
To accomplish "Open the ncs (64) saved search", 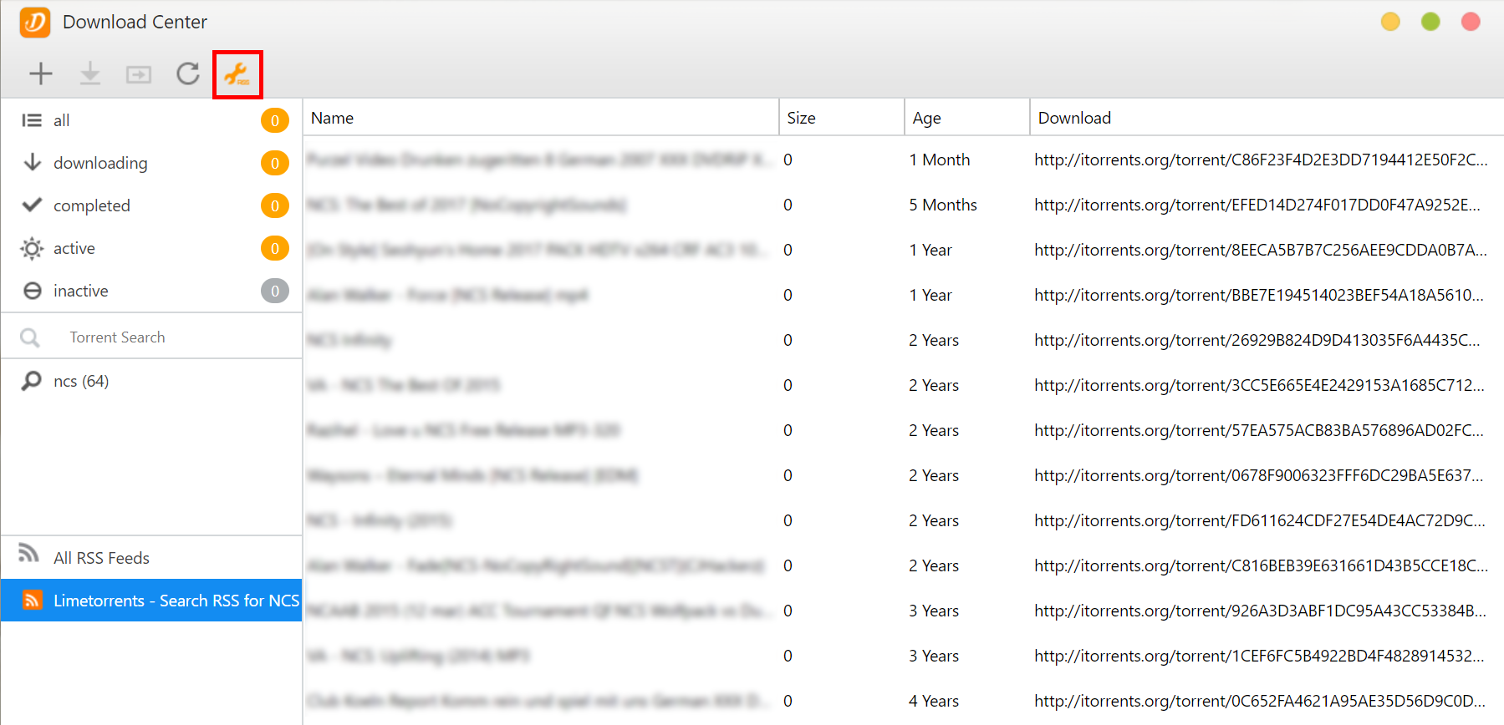I will pos(81,381).
